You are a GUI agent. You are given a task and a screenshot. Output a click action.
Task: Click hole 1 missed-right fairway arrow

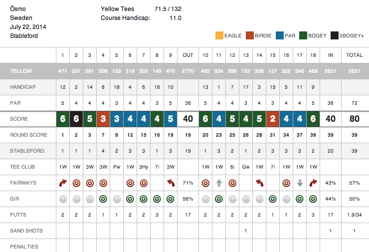63,183
